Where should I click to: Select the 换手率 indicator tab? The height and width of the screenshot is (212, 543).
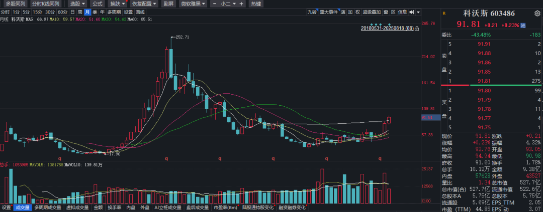(114, 207)
